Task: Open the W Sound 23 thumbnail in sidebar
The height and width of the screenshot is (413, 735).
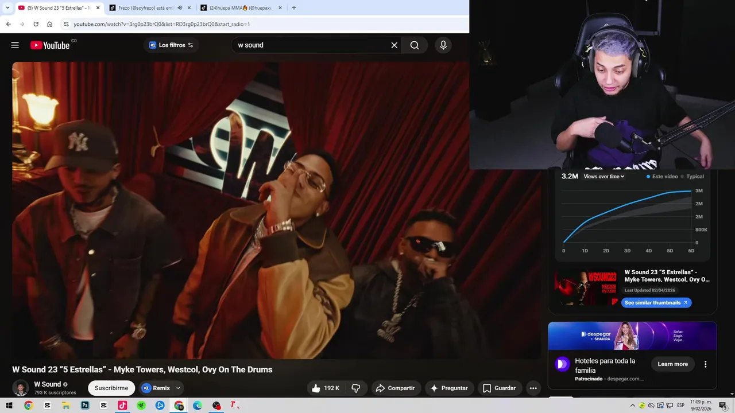Action: 586,288
